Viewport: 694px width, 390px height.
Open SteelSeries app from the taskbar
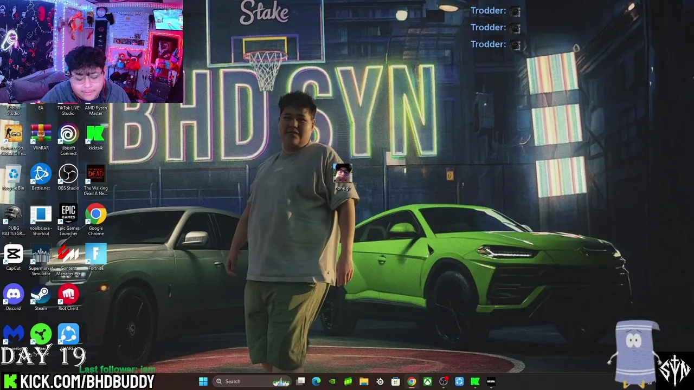coord(380,381)
